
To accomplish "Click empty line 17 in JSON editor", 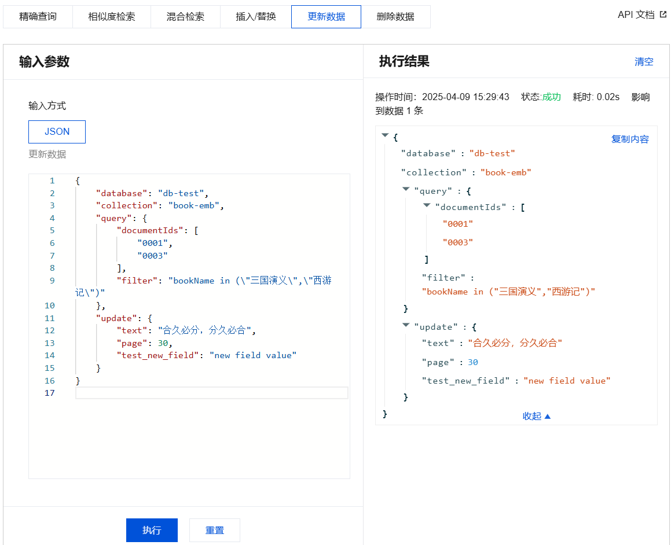I will (211, 393).
